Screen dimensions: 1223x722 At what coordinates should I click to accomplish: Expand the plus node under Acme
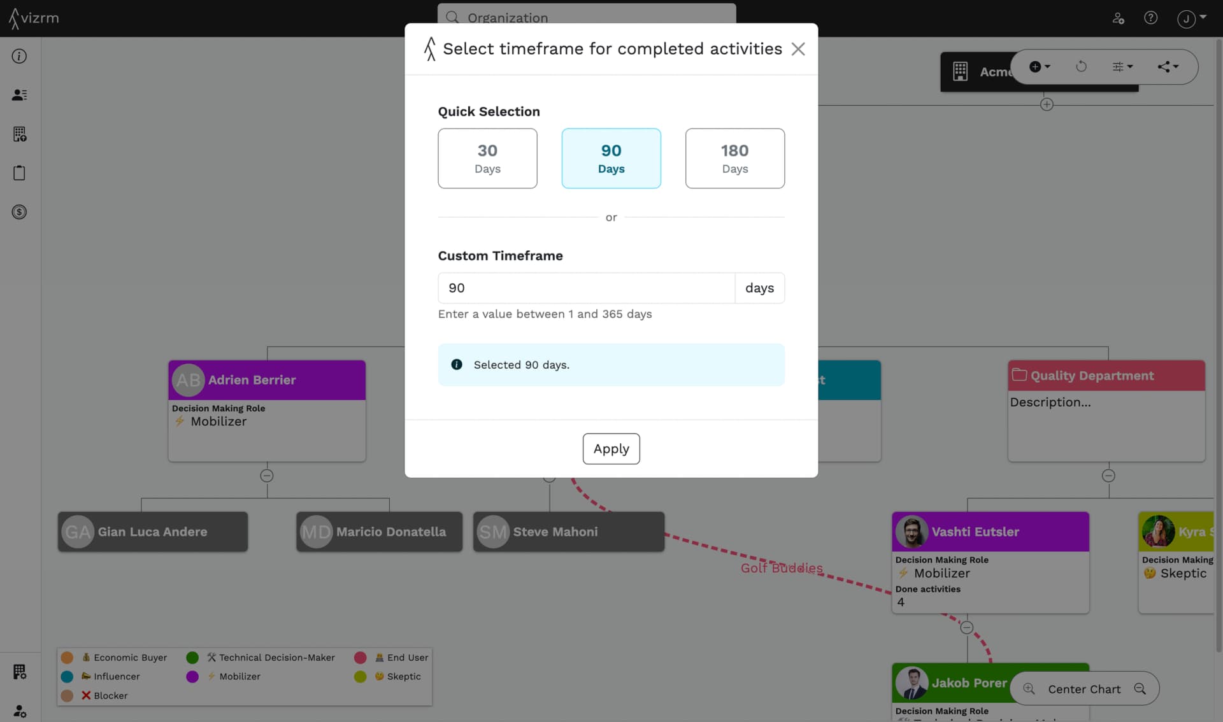pyautogui.click(x=1047, y=104)
